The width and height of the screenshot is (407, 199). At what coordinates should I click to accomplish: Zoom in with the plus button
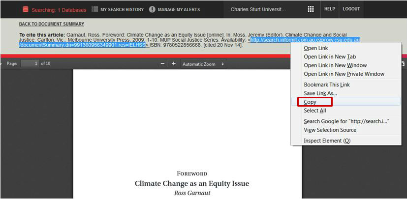(x=174, y=64)
